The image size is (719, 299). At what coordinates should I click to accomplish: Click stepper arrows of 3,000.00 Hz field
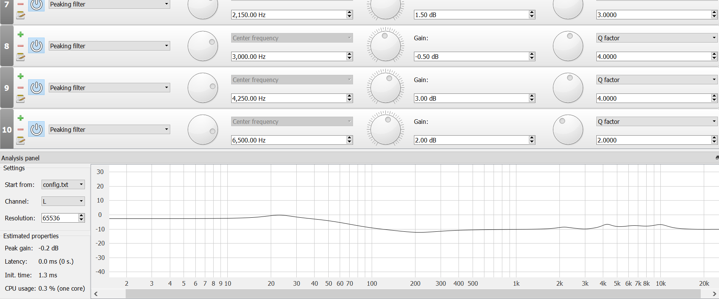pos(350,57)
